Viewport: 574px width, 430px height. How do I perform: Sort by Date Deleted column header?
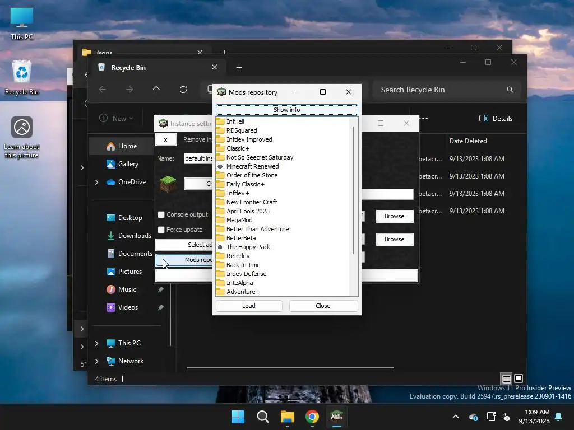[468, 141]
